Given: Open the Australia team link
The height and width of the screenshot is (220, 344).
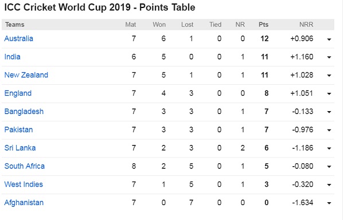Looking at the screenshot, I should [19, 38].
